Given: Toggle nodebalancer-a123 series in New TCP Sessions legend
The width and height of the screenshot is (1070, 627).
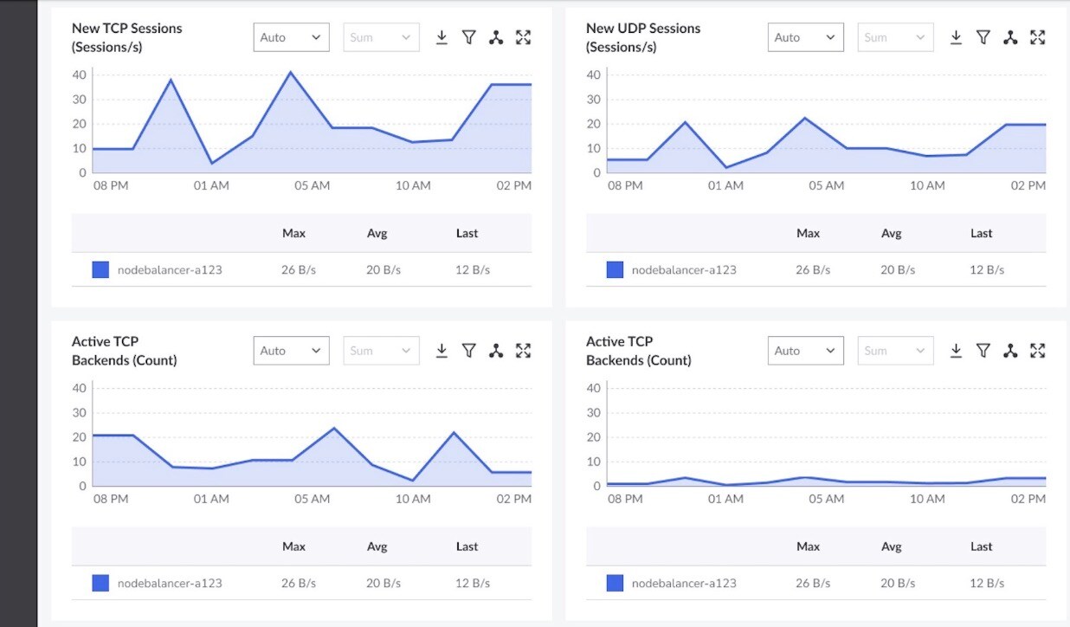Looking at the screenshot, I should [x=101, y=270].
